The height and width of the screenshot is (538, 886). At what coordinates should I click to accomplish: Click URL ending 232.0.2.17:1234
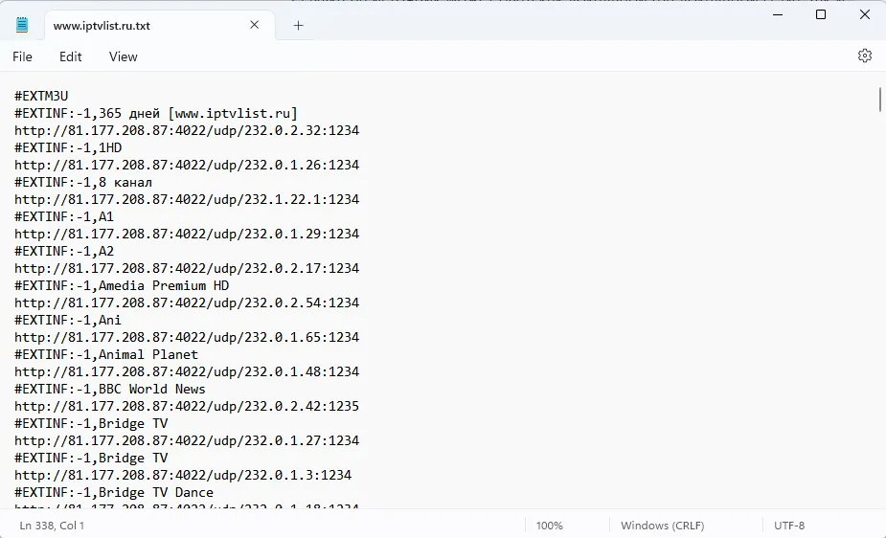coord(187,268)
